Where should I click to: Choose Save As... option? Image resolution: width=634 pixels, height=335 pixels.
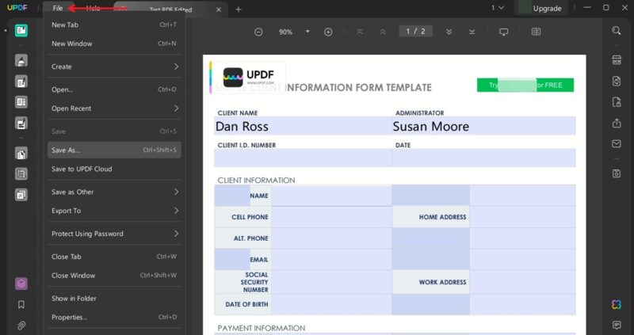click(114, 150)
